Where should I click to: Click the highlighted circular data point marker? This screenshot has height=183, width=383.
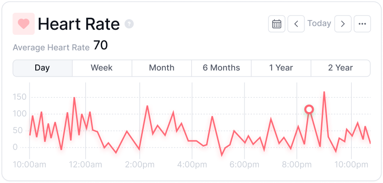coord(309,109)
